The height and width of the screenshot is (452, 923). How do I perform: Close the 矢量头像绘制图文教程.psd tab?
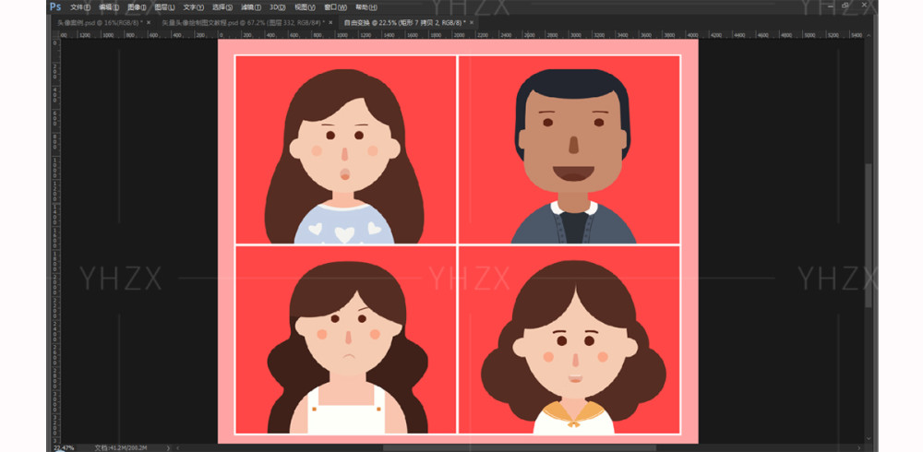coord(330,22)
